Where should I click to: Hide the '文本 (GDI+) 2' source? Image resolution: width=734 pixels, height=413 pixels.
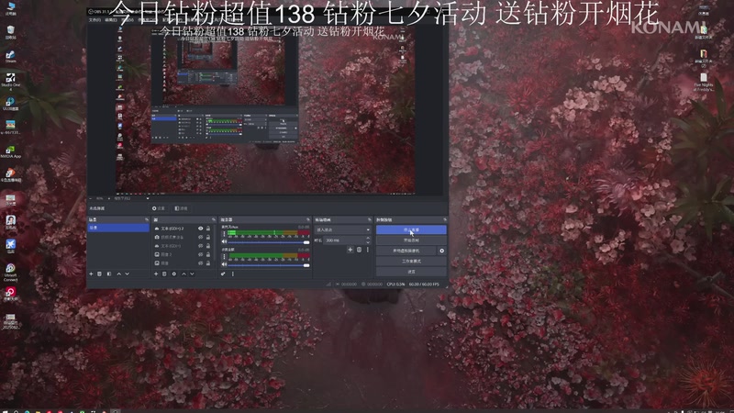click(200, 229)
